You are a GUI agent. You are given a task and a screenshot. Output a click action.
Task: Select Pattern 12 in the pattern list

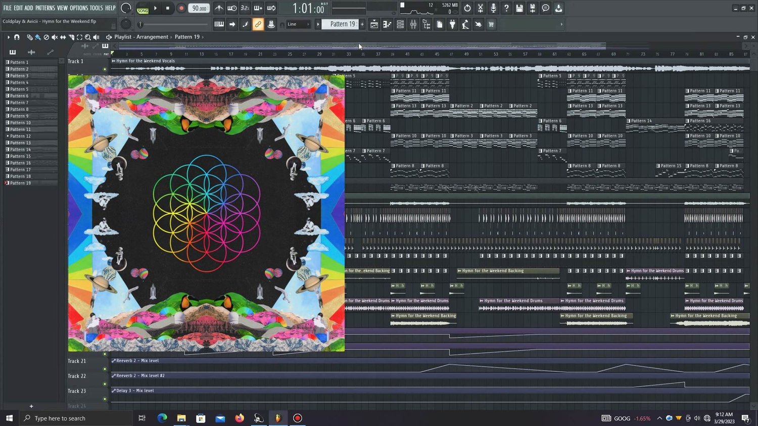[20, 136]
